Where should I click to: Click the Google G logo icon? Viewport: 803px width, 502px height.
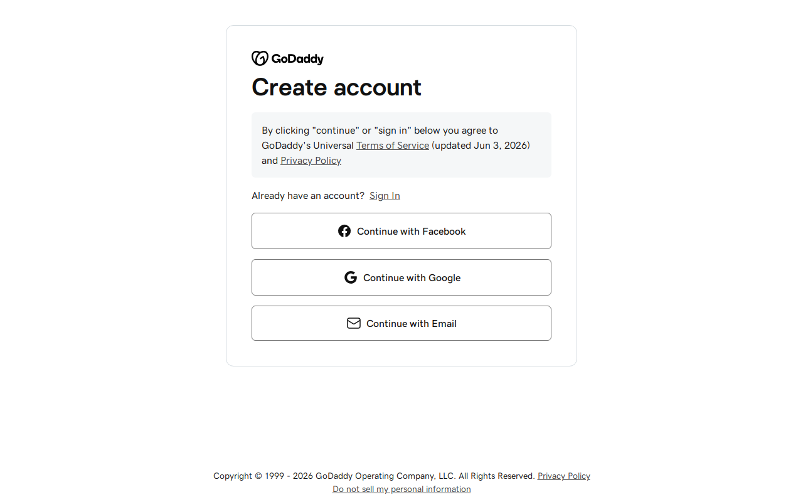(351, 277)
